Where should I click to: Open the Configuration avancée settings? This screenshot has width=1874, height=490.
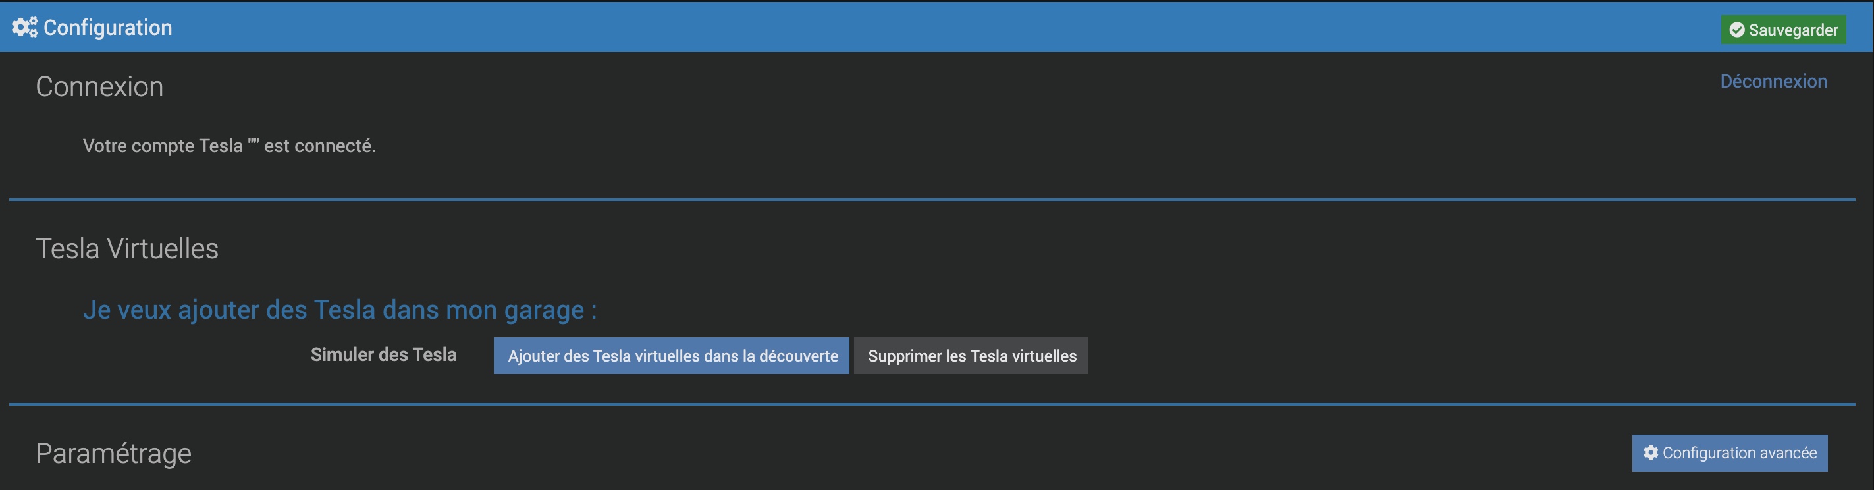click(1729, 453)
